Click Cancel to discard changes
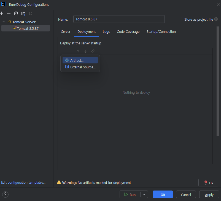 click(x=186, y=194)
